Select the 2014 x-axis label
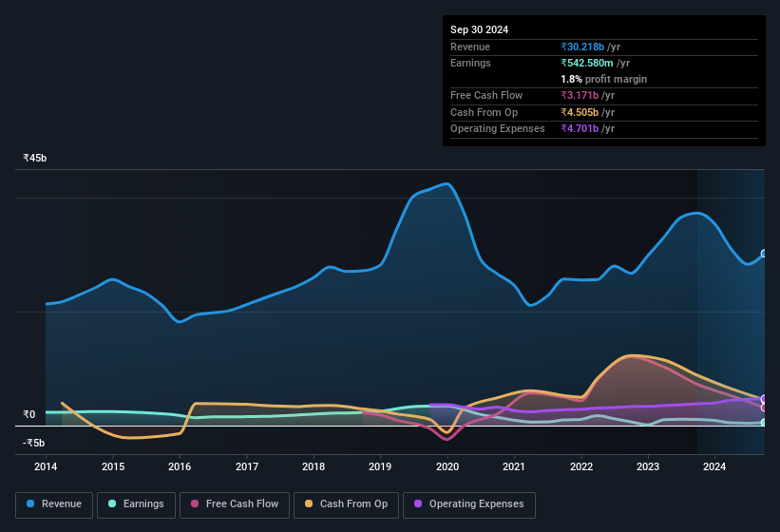 [x=46, y=466]
